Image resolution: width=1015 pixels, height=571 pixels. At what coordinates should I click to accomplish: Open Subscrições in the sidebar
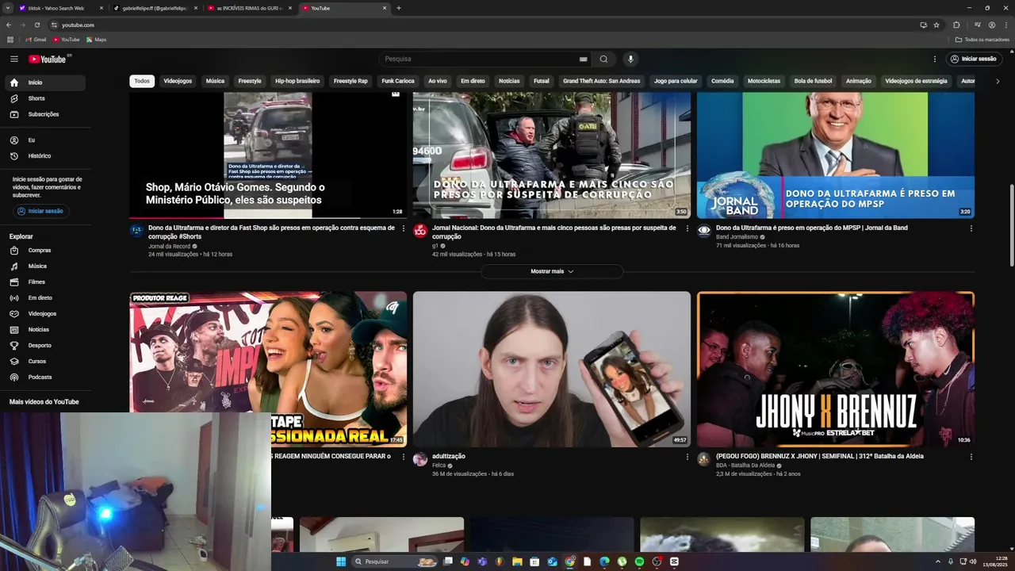point(47,114)
